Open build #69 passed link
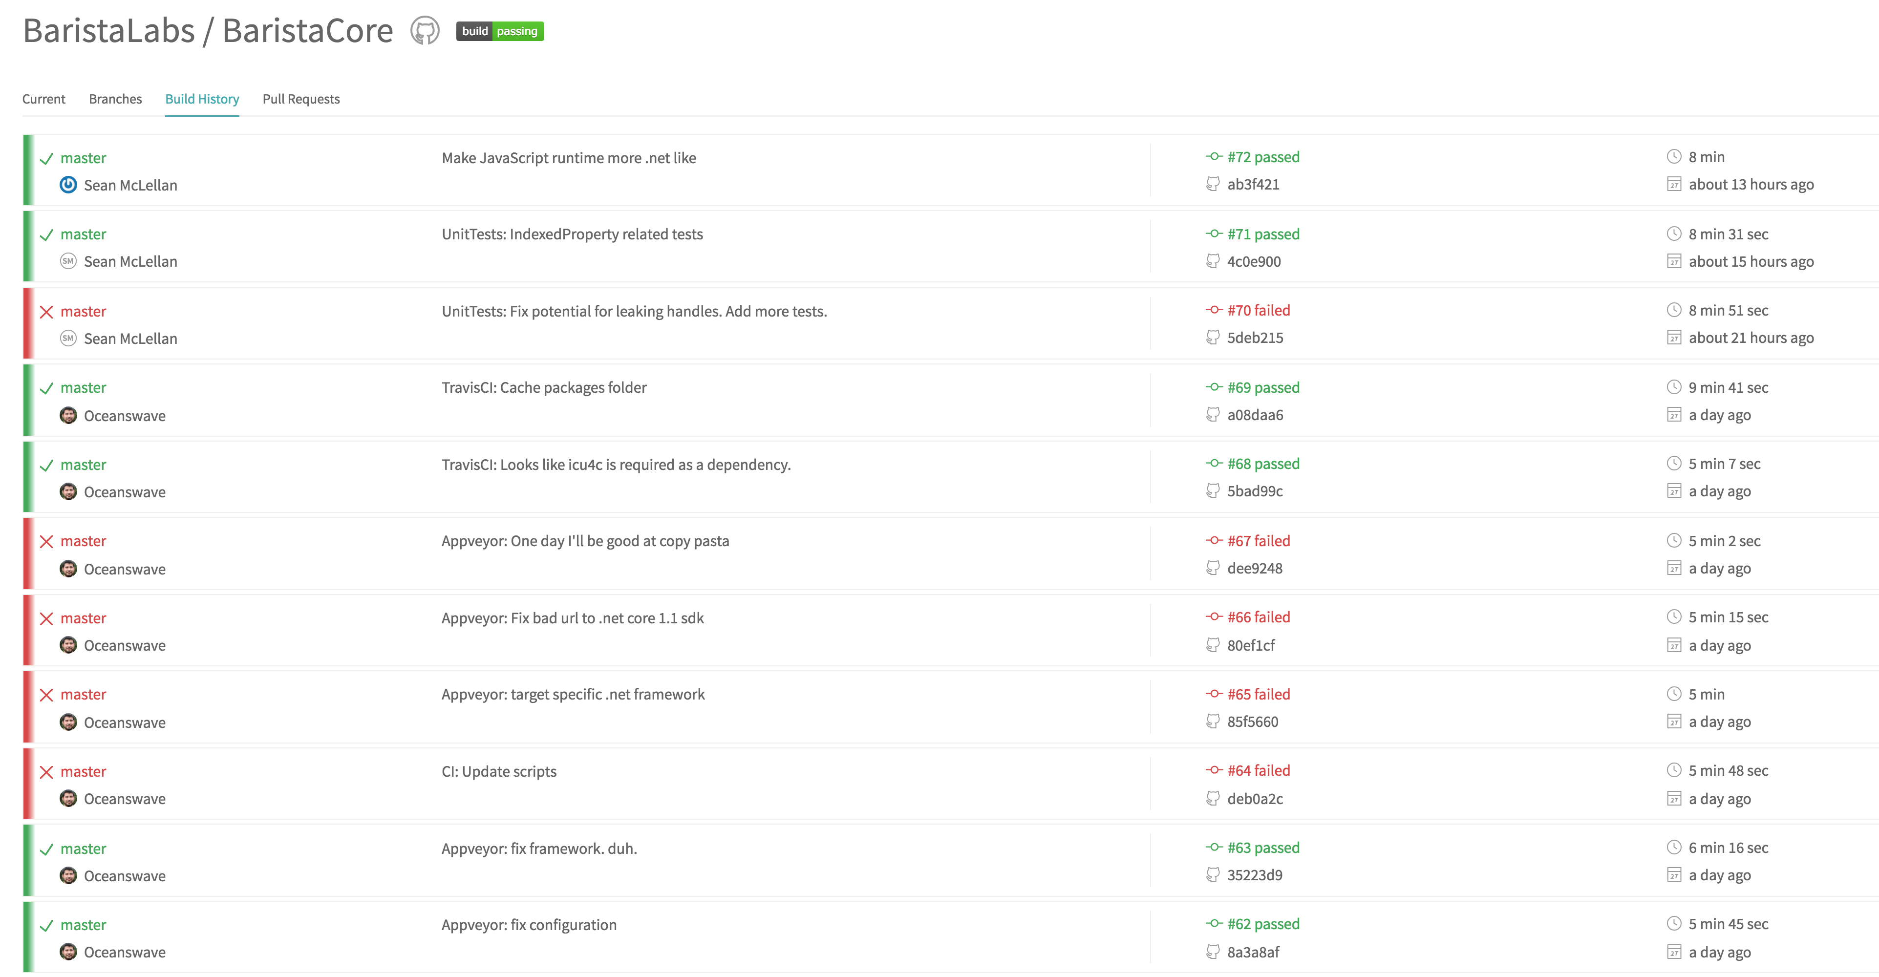The width and height of the screenshot is (1879, 977). [1263, 388]
